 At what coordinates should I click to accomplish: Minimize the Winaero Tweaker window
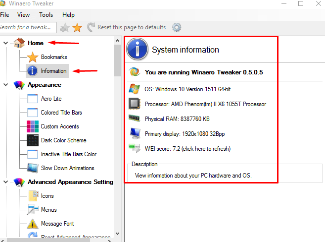coord(284,3)
